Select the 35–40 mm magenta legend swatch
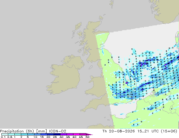This screenshot has height=138, width=179. pyautogui.click(x=70, y=134)
